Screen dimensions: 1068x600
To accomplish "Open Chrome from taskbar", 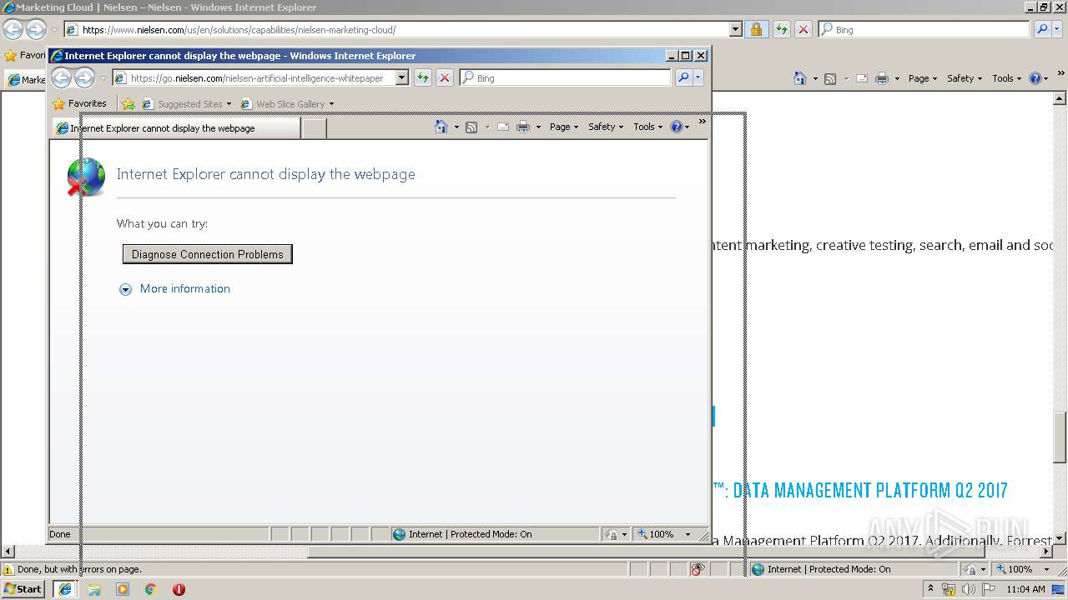I will 151,589.
